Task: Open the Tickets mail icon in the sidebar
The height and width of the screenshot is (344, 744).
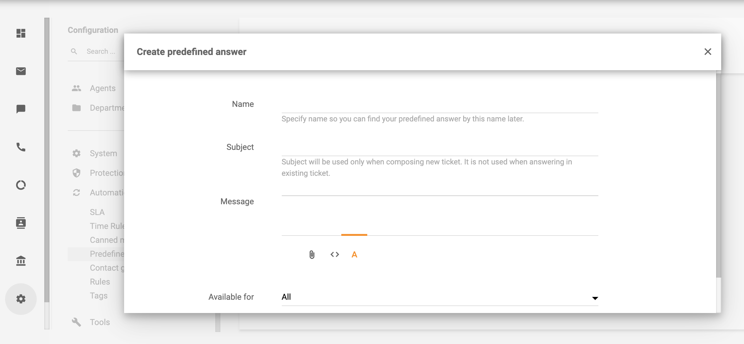Action: pos(21,71)
